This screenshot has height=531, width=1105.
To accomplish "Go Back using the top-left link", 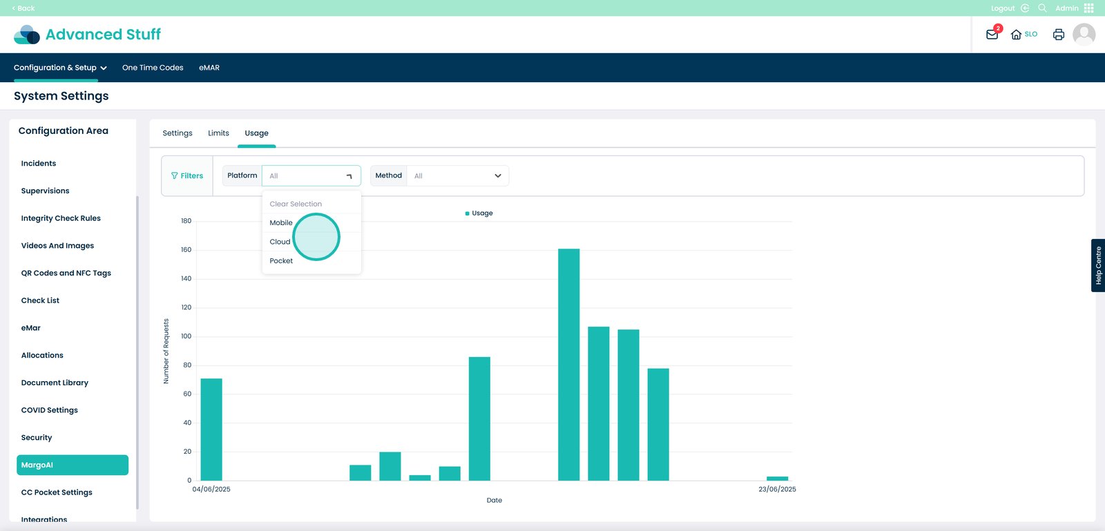I will pos(23,8).
